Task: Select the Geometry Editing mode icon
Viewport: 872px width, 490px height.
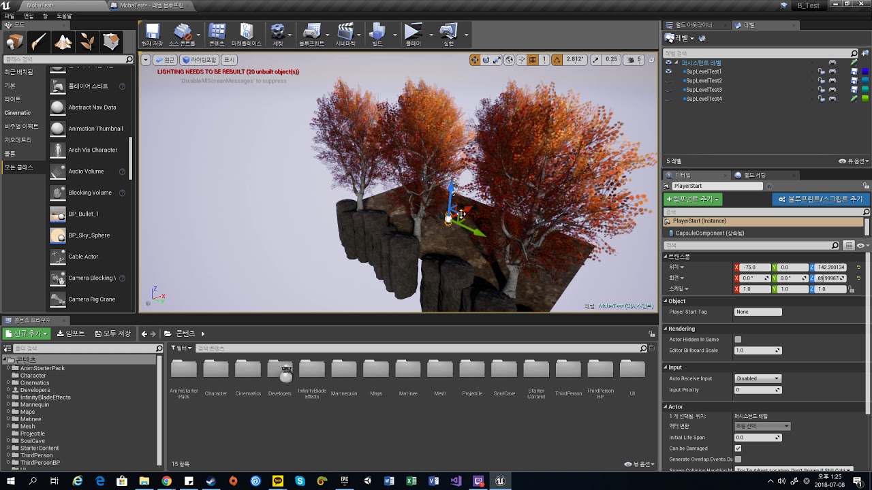Action: pyautogui.click(x=111, y=42)
